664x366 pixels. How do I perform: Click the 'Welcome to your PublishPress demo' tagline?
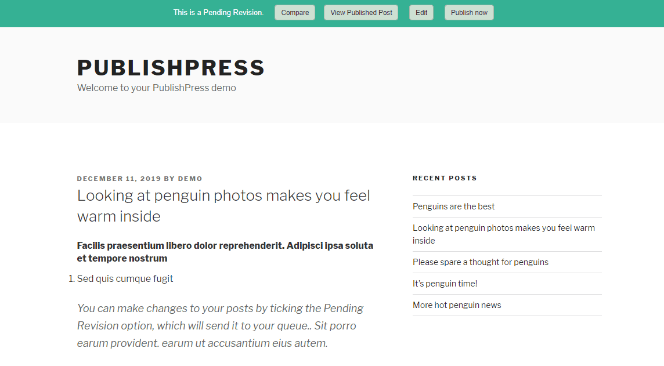pyautogui.click(x=156, y=88)
